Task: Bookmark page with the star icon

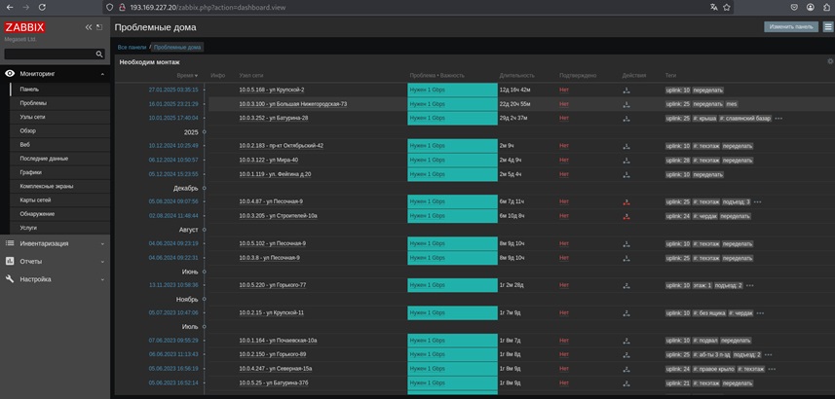Action: 727,7
